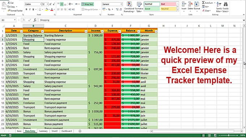Apply the Good cell style

coord(152,9)
